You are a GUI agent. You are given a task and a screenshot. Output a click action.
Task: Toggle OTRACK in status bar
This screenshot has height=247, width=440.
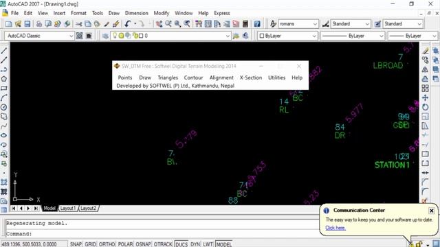click(163, 244)
